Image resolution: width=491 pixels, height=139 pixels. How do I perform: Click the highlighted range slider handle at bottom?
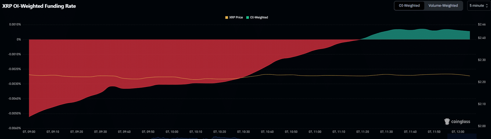pyautogui.click(x=462, y=136)
